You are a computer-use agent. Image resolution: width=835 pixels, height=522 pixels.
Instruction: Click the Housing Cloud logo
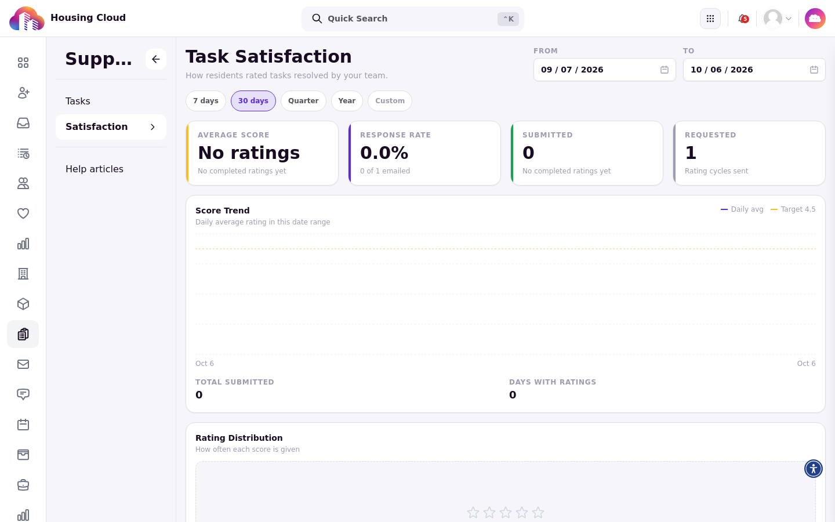click(27, 19)
